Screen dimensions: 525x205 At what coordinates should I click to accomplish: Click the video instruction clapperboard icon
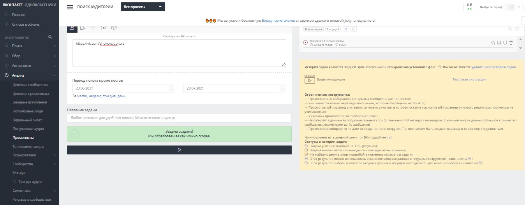[310, 79]
